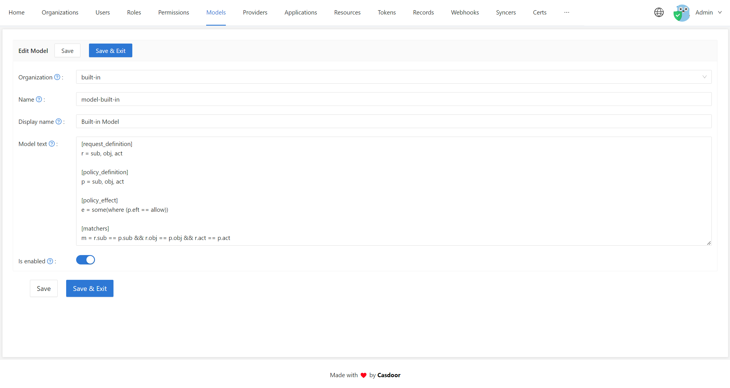The width and height of the screenshot is (730, 388).
Task: Click the Admin gopher avatar
Action: click(x=682, y=13)
